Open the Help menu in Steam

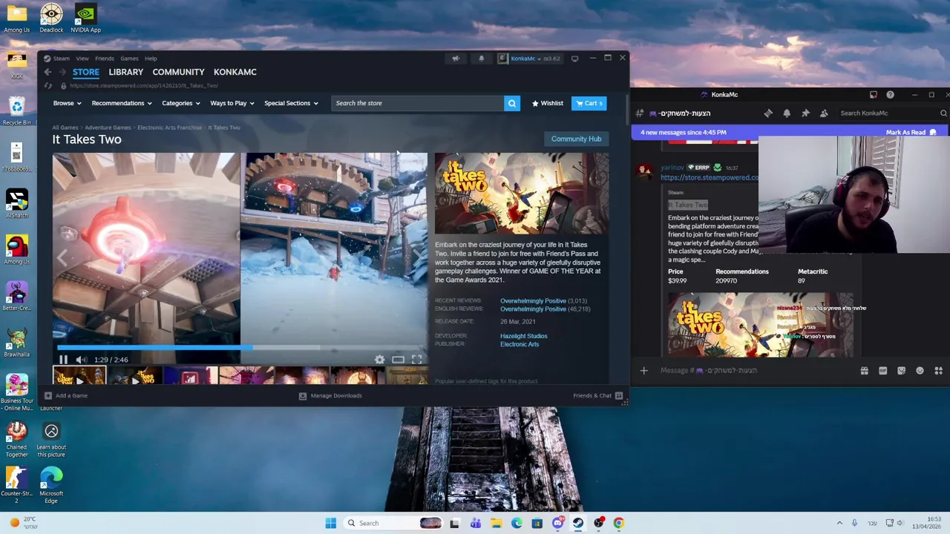coord(151,59)
